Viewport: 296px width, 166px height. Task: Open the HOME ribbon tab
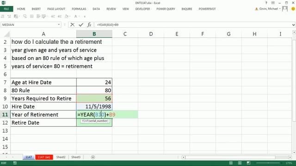coord(21,9)
